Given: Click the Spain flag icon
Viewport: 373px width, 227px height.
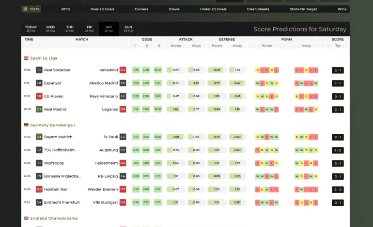Looking at the screenshot, I should click(x=26, y=58).
